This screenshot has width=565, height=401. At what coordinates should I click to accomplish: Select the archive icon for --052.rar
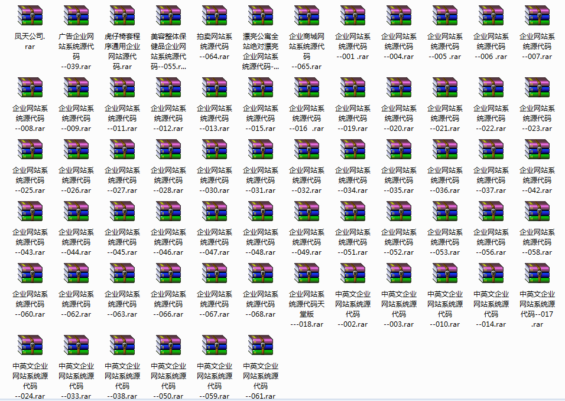click(x=400, y=211)
